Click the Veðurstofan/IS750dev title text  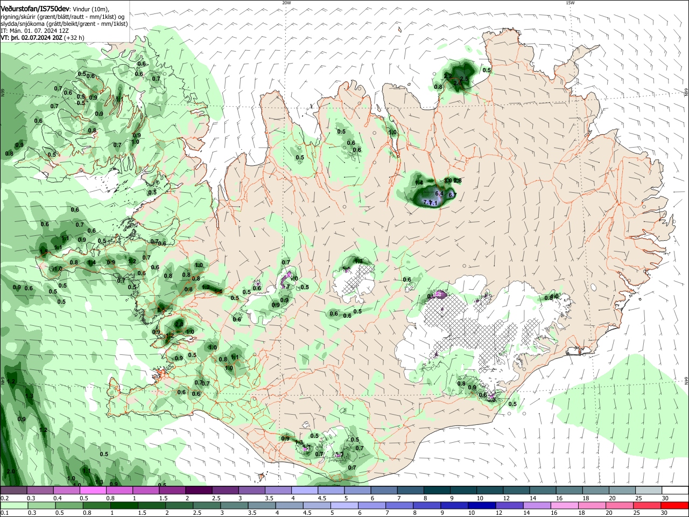(34, 9)
